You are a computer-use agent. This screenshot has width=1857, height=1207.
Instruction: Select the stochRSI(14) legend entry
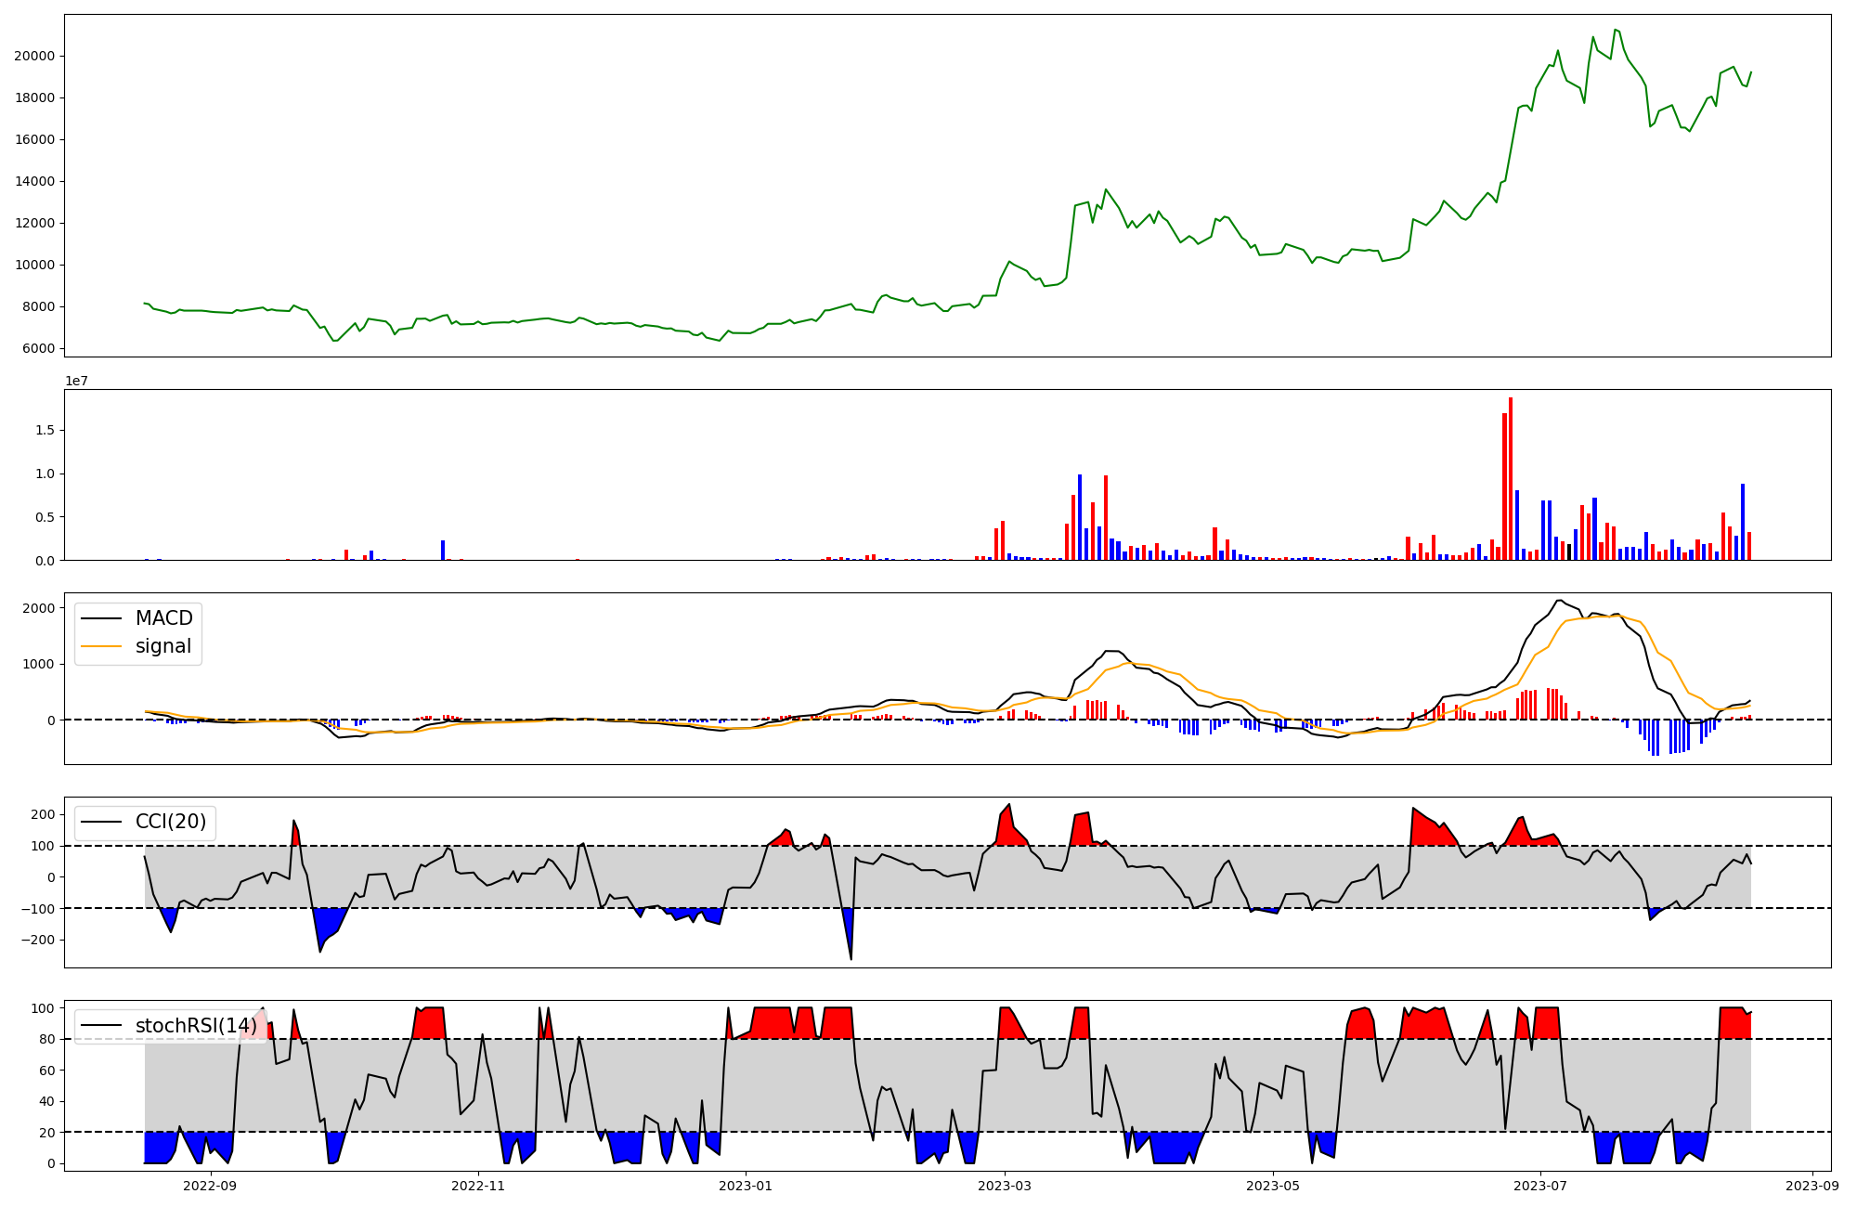click(195, 1026)
